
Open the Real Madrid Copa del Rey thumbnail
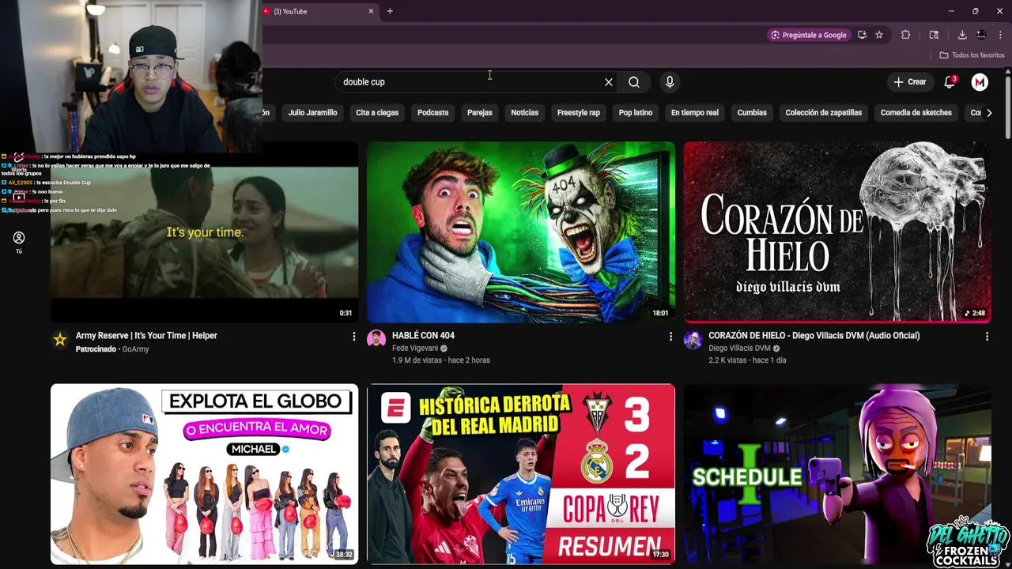[521, 474]
